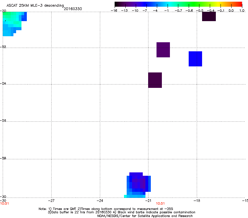Click the blue-purple data cluster near latitude -30

[137, 185]
